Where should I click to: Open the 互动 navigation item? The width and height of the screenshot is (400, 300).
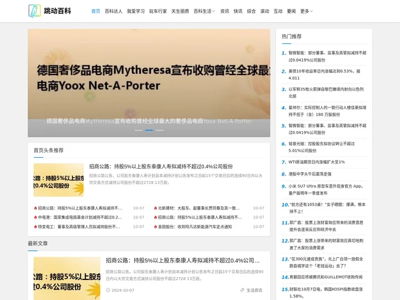pyautogui.click(x=278, y=11)
